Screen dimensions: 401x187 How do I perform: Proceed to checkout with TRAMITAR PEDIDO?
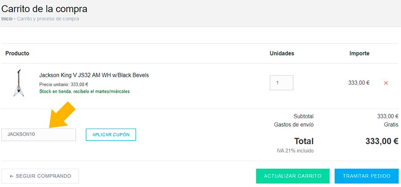[367, 176]
